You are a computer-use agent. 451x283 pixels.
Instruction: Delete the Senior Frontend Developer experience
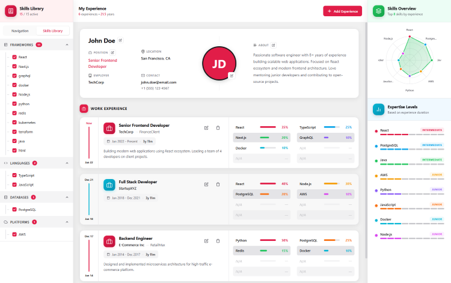tap(218, 128)
